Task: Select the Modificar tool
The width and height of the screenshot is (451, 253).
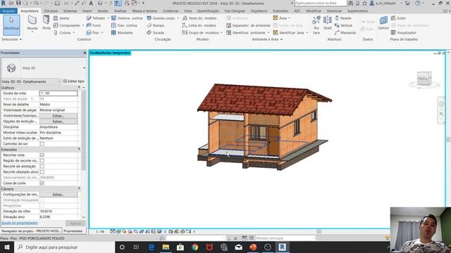Action: pos(11,25)
